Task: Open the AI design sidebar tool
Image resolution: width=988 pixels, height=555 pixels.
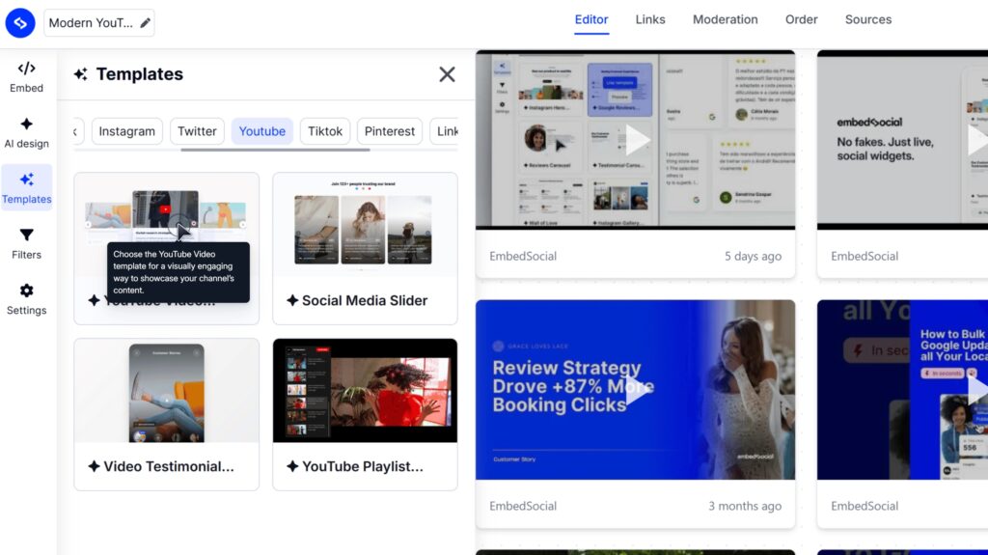Action: [26, 132]
